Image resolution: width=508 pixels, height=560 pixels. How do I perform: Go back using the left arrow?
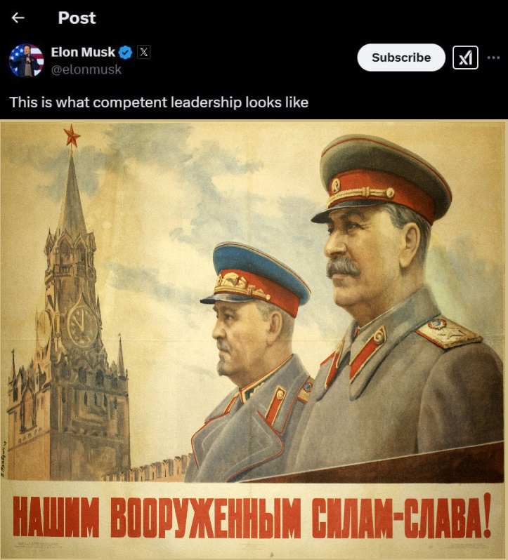(18, 18)
